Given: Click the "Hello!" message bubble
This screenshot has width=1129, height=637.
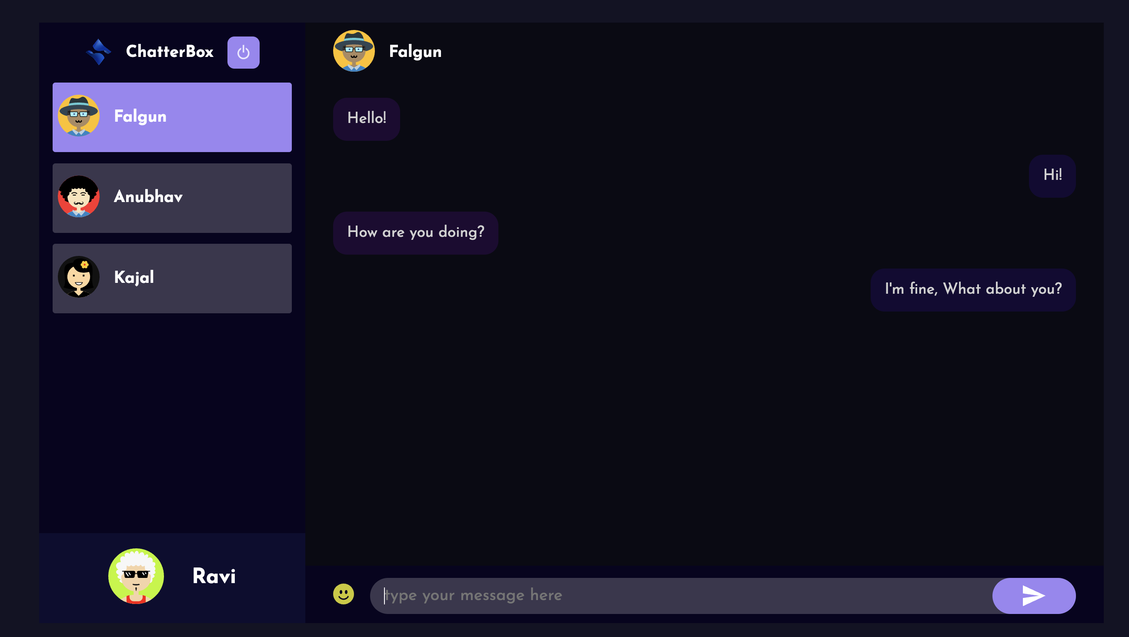Looking at the screenshot, I should (366, 119).
